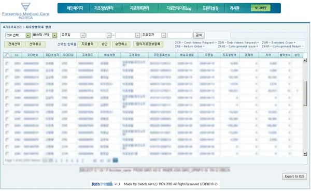Expand the 조회조건 dropdown
311x192 pixels.
pyautogui.click(x=164, y=35)
